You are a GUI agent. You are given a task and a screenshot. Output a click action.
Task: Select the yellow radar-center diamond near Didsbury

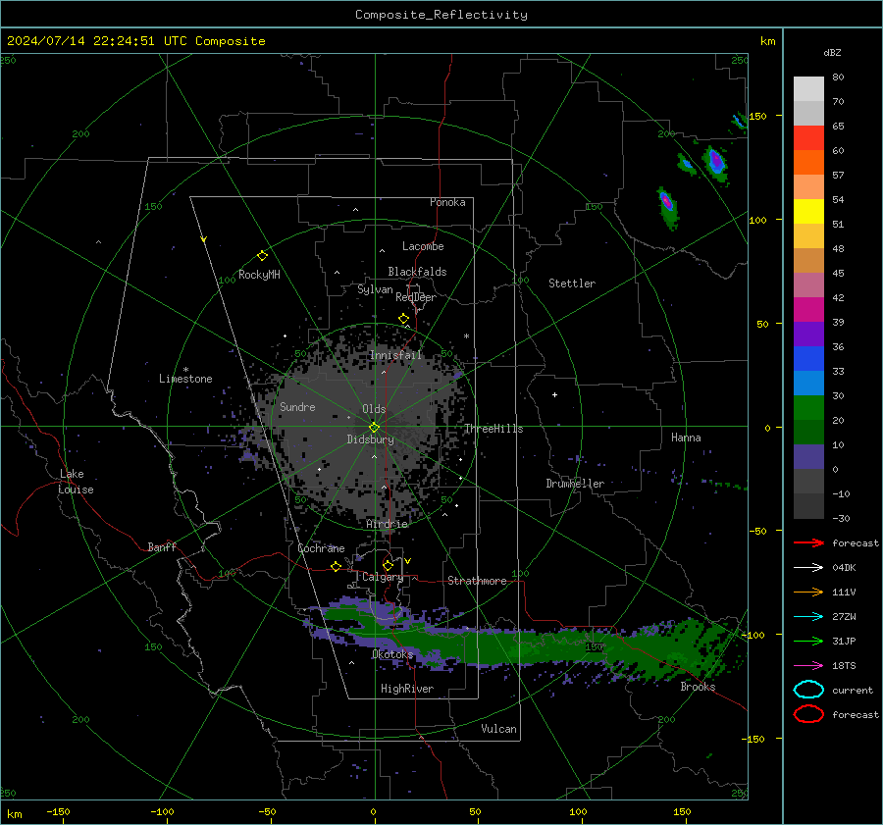[374, 428]
